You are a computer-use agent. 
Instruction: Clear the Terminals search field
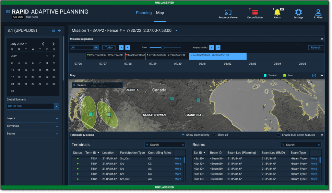183,145
